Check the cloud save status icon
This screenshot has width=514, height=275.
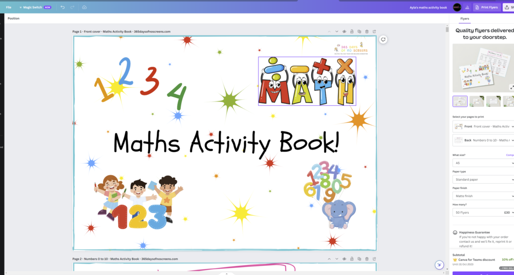tap(84, 7)
